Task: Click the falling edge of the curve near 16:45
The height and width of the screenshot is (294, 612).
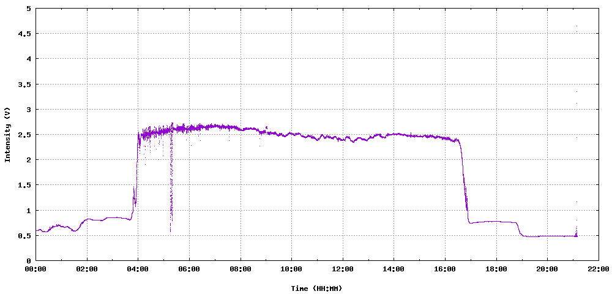Action: (465, 181)
